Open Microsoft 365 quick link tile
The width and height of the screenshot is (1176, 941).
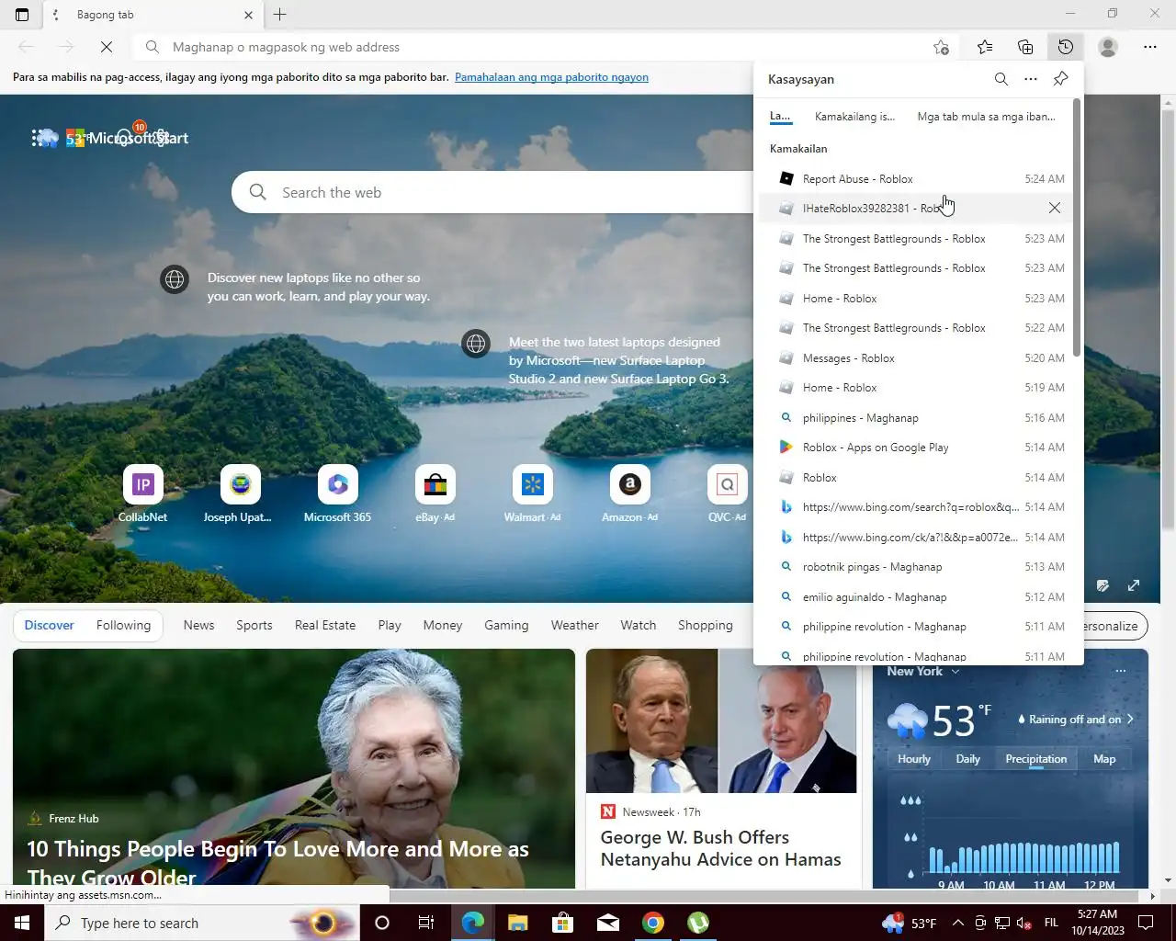click(x=337, y=494)
